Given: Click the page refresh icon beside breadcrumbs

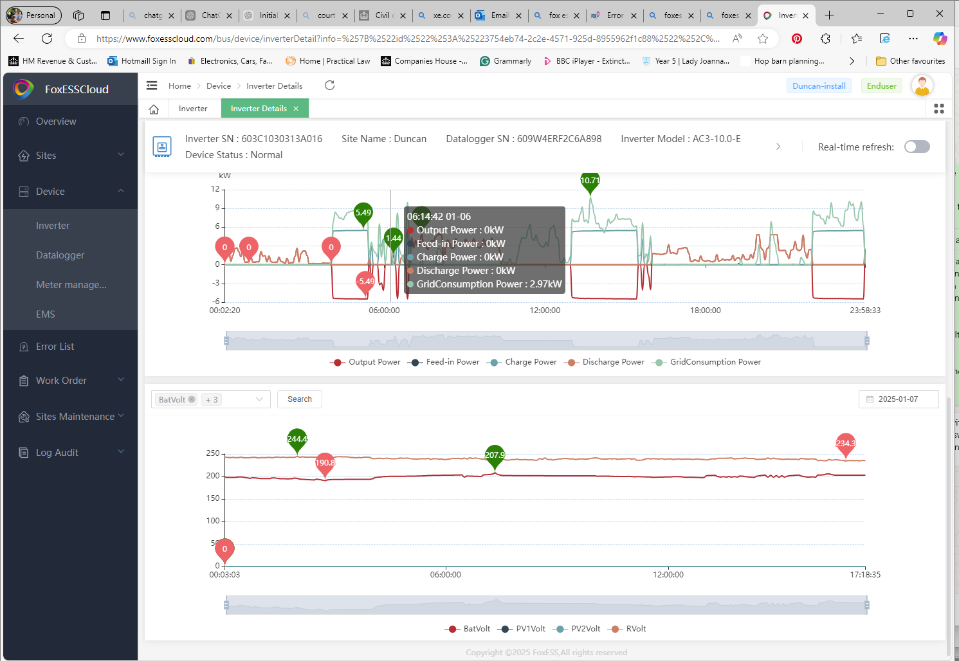Looking at the screenshot, I should click(x=330, y=86).
